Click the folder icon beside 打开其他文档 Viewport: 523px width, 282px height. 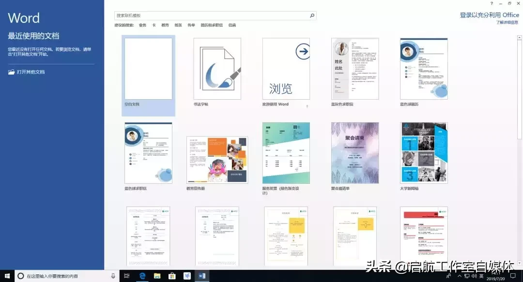point(11,72)
